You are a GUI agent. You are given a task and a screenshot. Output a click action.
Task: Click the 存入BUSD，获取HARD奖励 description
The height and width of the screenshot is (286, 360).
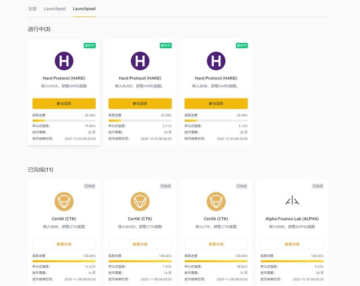pyautogui.click(x=139, y=86)
